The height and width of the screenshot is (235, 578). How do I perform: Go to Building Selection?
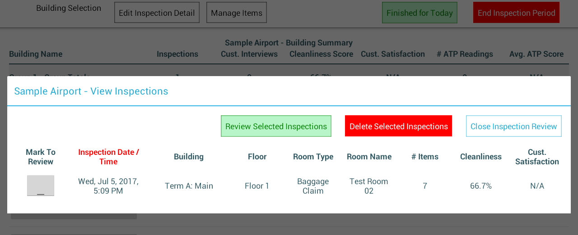click(x=69, y=8)
